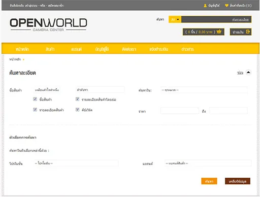Image resolution: width=260 pixels, height=197 pixels.
Task: Open the product name match-type dropdown
Action: (47, 90)
